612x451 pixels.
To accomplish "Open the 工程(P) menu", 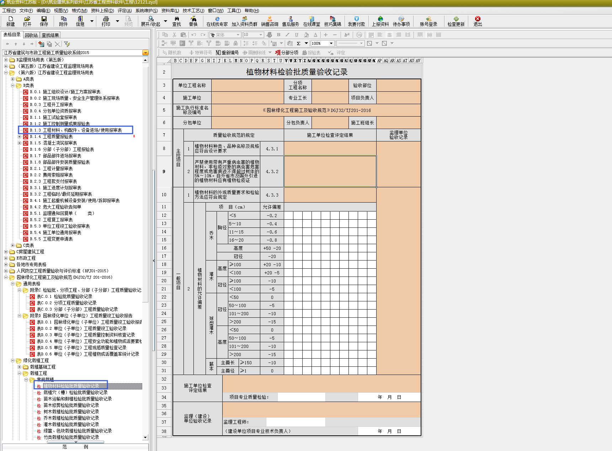I will point(9,11).
